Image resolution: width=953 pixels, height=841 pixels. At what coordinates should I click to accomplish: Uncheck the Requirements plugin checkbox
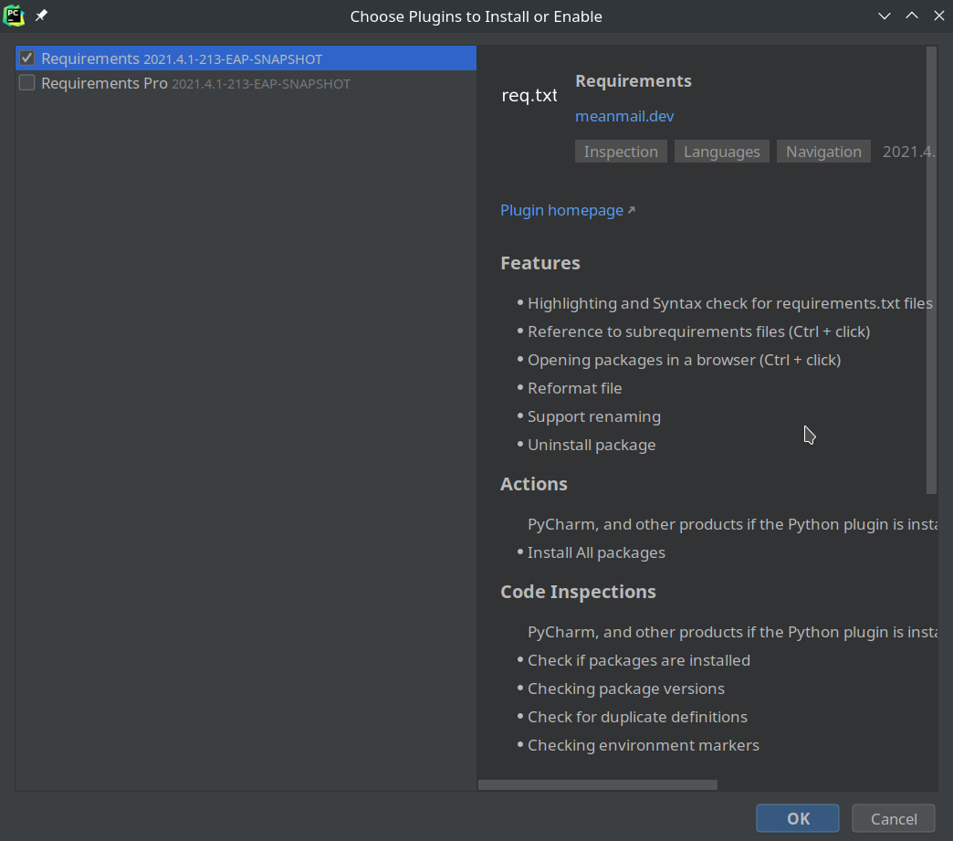point(26,58)
